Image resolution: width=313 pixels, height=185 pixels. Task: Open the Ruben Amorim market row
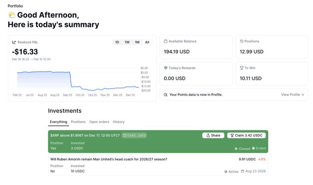coord(109,159)
